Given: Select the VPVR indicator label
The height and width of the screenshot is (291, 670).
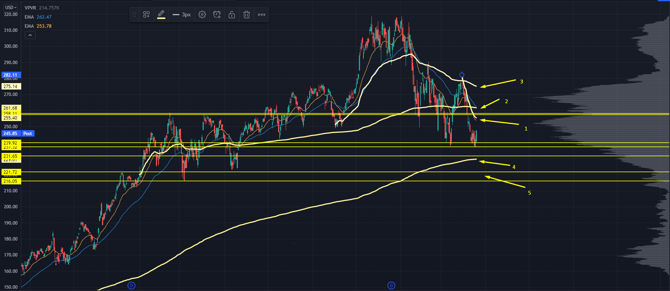Looking at the screenshot, I should [31, 8].
